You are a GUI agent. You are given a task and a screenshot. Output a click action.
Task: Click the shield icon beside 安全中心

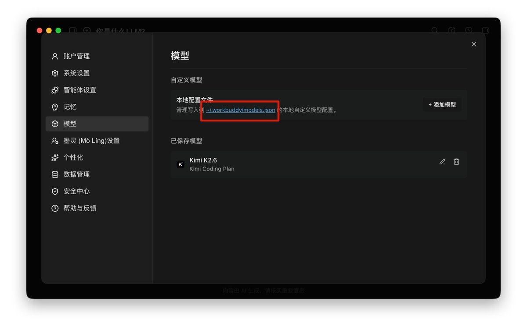tap(55, 191)
